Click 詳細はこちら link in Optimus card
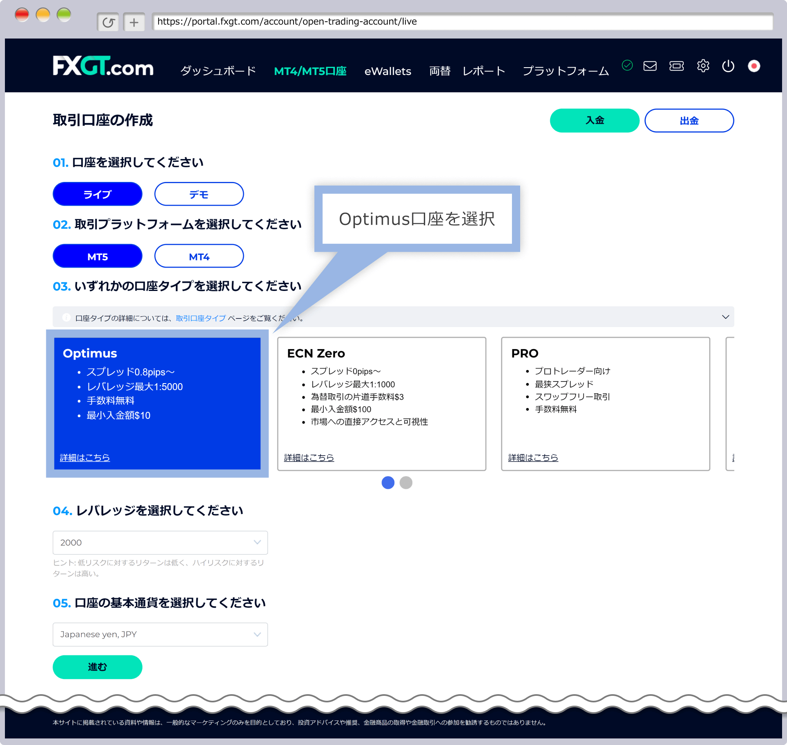787x745 pixels. [x=85, y=457]
